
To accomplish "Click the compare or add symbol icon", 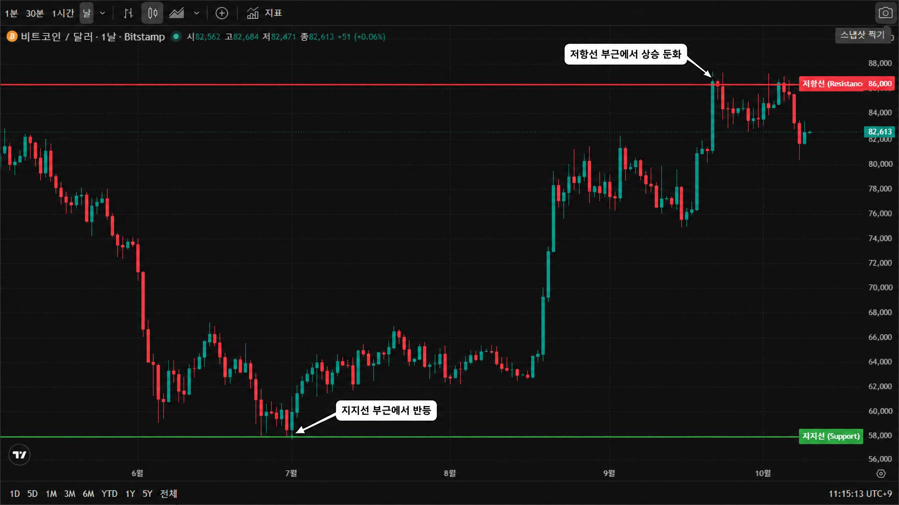I will 221,13.
